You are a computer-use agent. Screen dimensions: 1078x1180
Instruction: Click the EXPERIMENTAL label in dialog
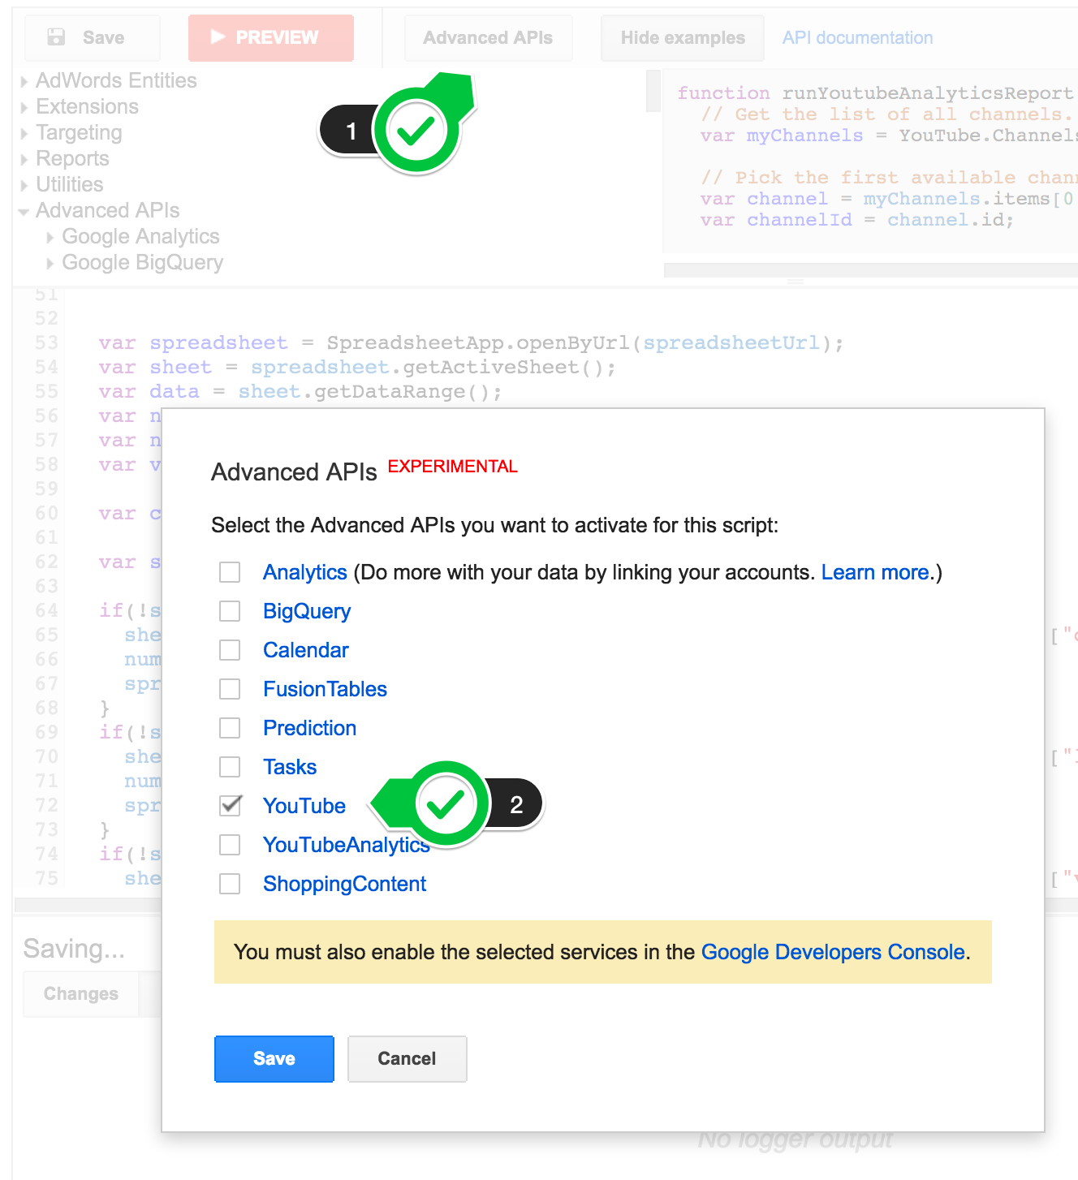coord(452,467)
